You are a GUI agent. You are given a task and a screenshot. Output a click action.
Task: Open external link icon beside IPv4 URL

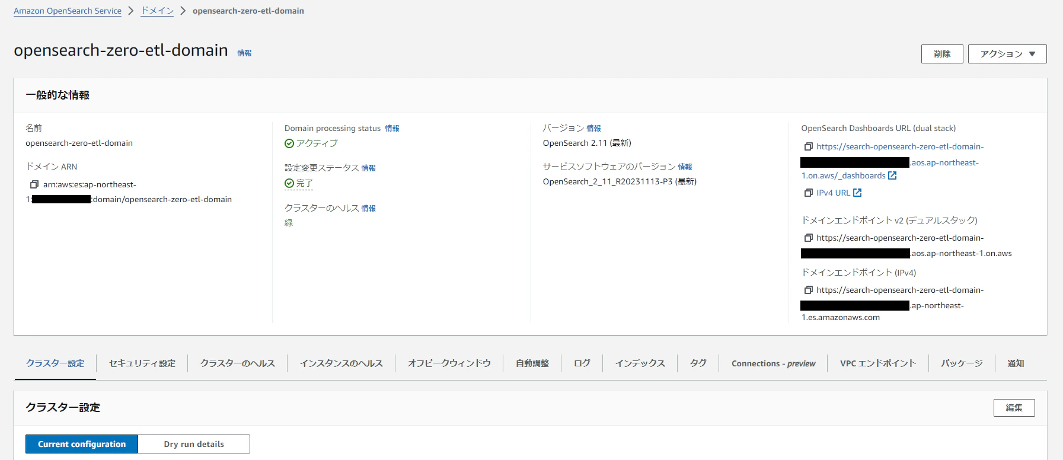coord(857,193)
